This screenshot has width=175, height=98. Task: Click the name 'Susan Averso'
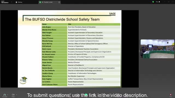coord(47,62)
